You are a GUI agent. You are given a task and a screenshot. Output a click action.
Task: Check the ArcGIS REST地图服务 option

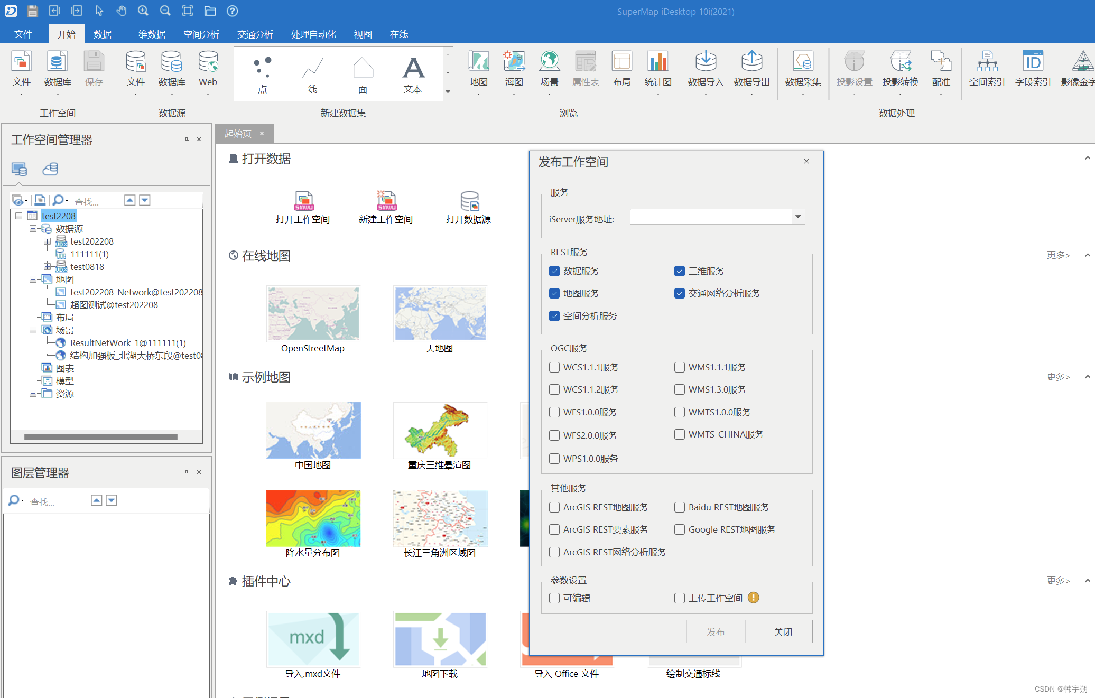(554, 507)
